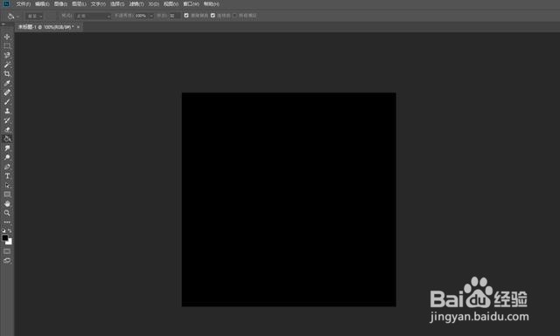Image resolution: width=560 pixels, height=336 pixels.
Task: Select the Rectangular Marquee tool
Action: 7,46
